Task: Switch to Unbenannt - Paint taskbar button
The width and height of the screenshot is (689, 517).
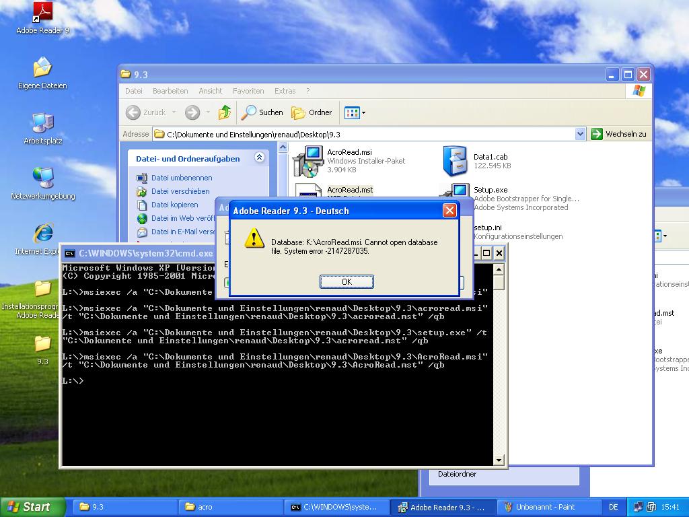Action: 549,507
